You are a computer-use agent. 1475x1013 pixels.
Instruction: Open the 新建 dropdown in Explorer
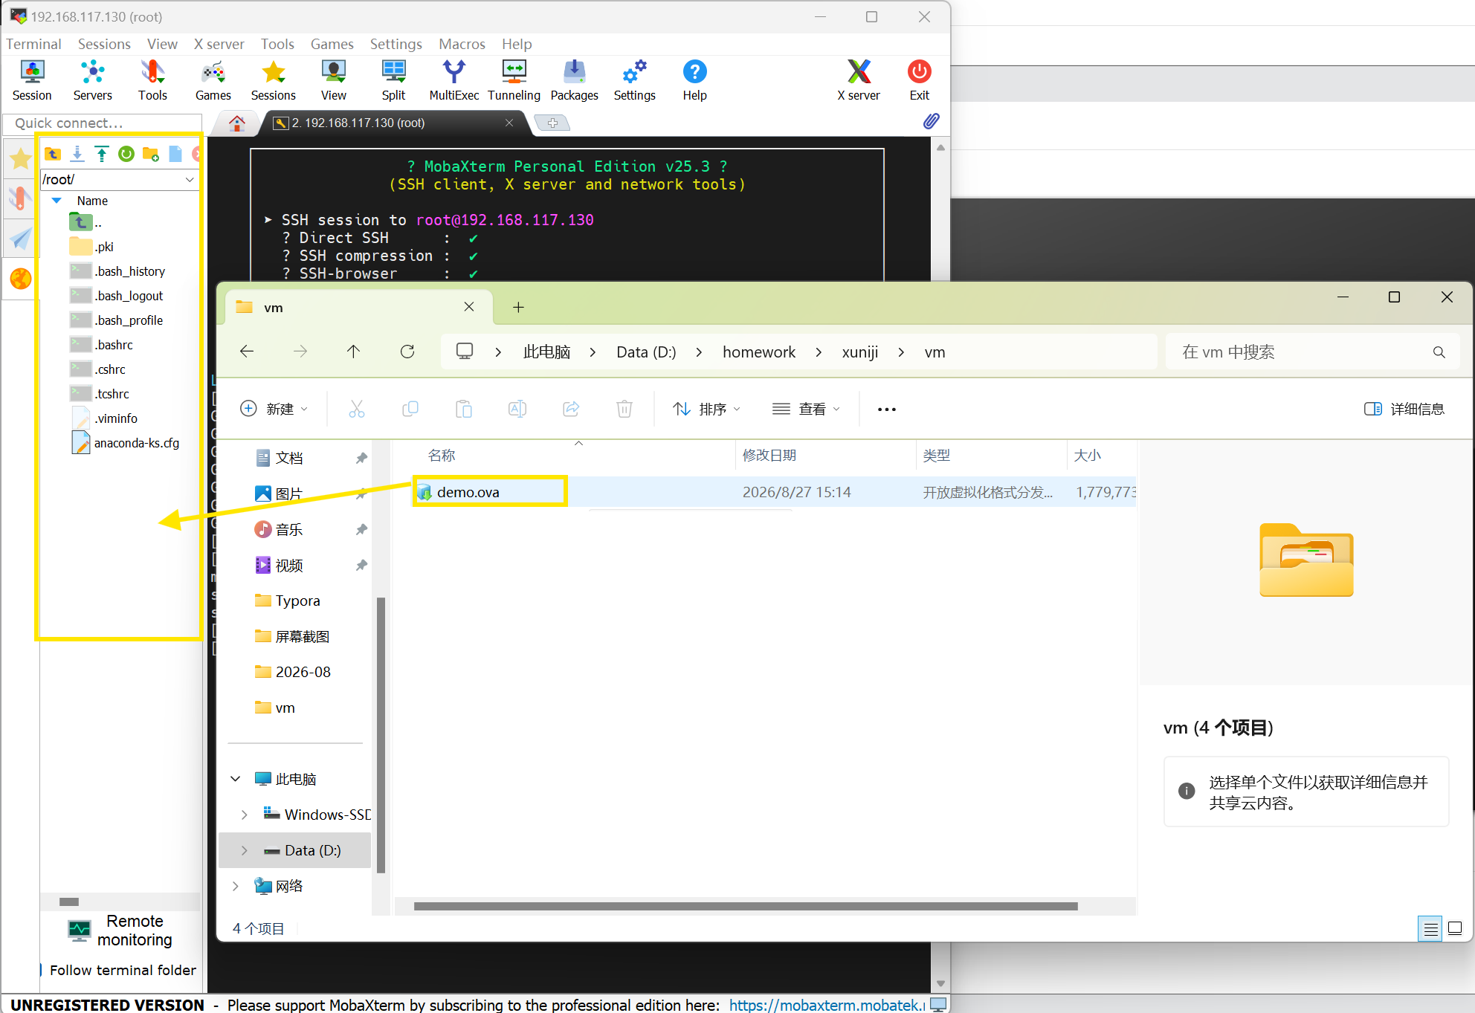click(274, 409)
